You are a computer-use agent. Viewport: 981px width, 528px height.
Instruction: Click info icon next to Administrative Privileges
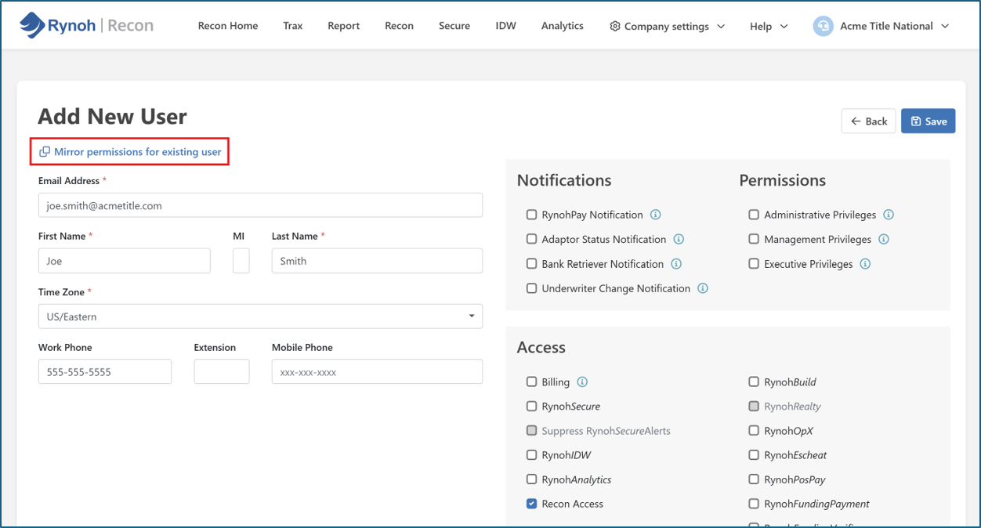[x=889, y=215]
